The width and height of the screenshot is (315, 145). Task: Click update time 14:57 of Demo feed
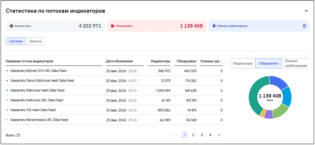point(132,81)
